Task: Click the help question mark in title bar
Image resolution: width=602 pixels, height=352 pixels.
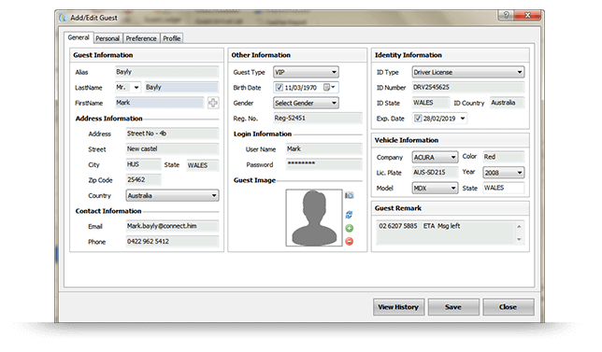Action: pos(506,15)
